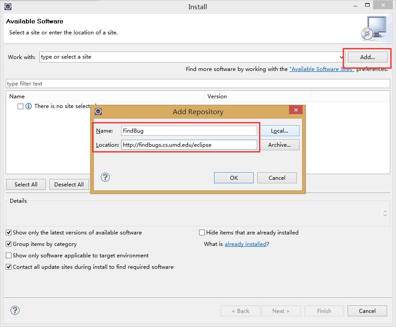
Task: Click the Eclipse icon in Add Repository title bar
Action: 98,111
